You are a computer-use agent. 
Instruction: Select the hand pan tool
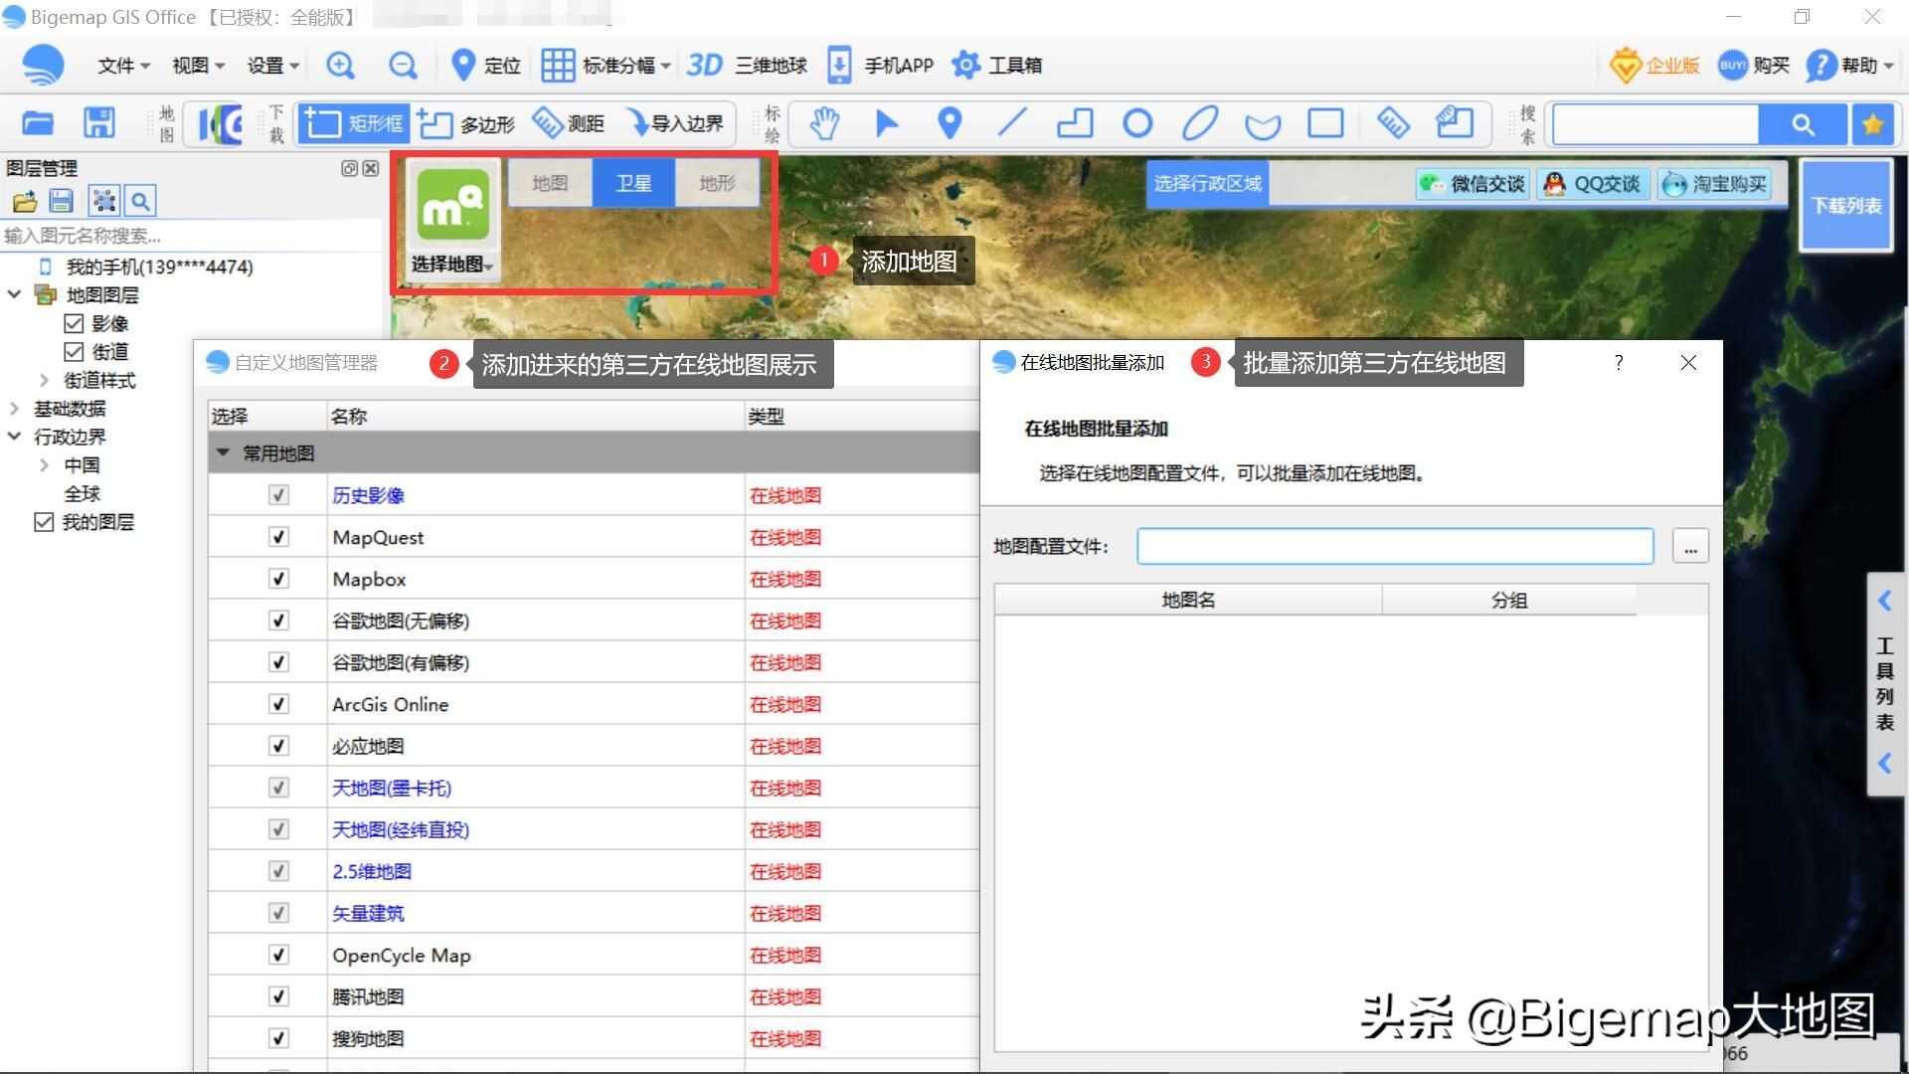pos(823,123)
